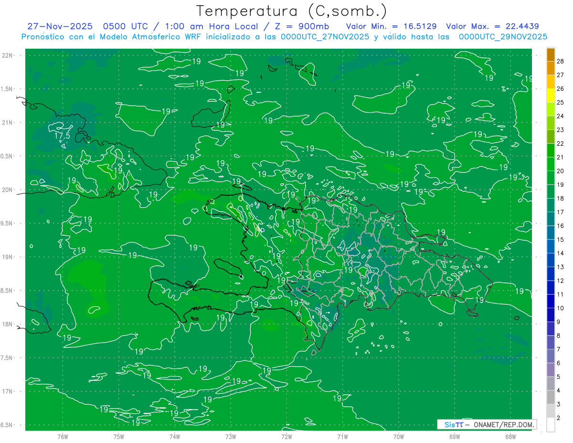Viewport: 573px width, 443px height.
Task: Click the '71W' longitude label
Action: [x=342, y=436]
